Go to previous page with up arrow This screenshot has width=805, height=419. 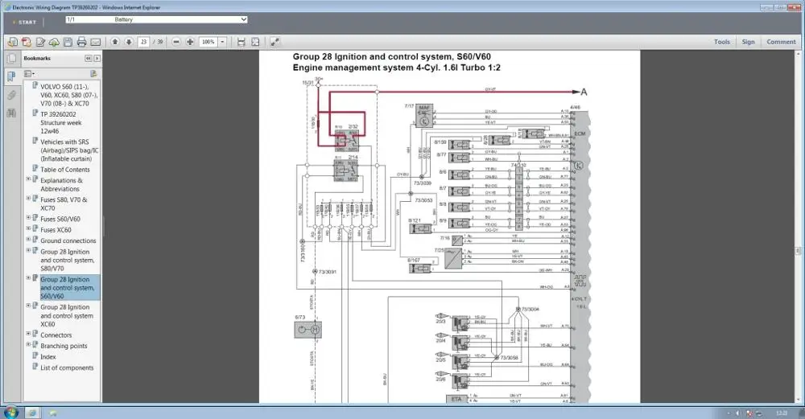point(115,42)
